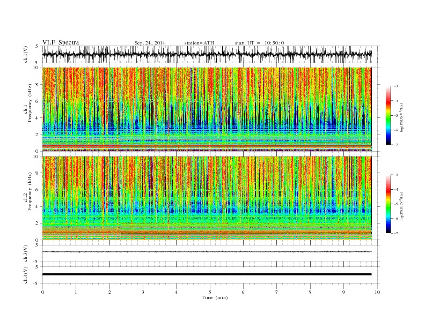Click the date 'Sep. 24, 2014'

point(150,43)
